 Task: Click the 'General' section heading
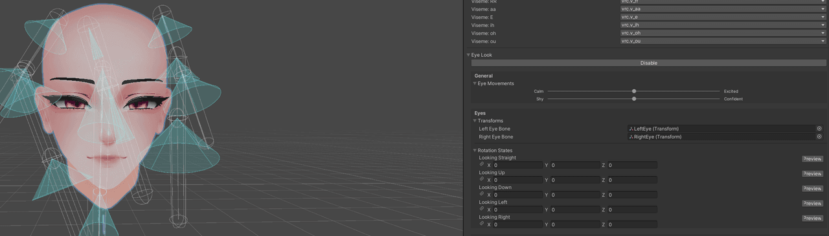point(484,76)
